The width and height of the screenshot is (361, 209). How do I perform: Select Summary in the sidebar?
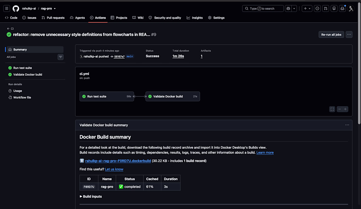[34, 49]
